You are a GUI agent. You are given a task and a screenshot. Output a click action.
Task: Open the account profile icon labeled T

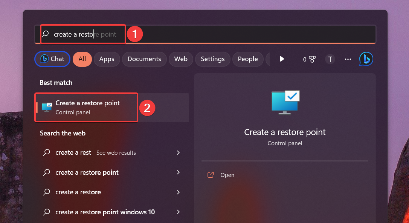coord(330,59)
